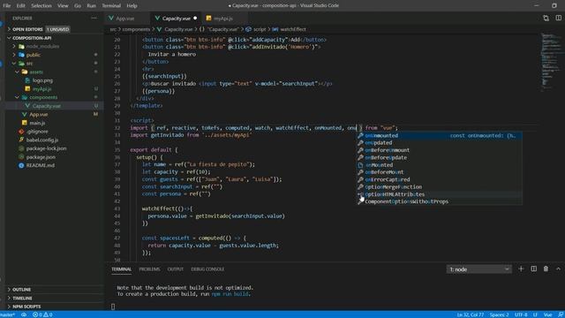The width and height of the screenshot is (565, 318).
Task: Click the open changes compare icon
Action: pyautogui.click(x=546, y=18)
